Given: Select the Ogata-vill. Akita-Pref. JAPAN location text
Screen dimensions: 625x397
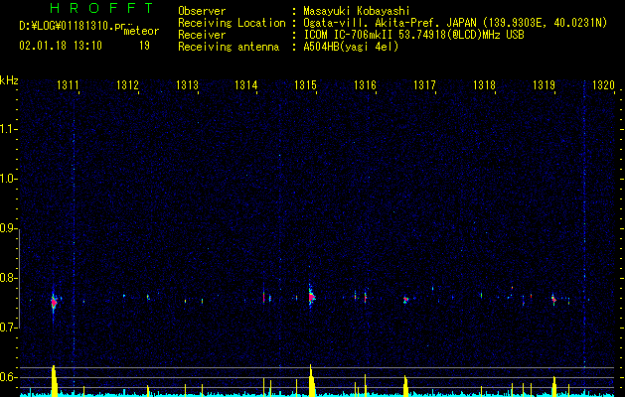Looking at the screenshot, I should pyautogui.click(x=455, y=23).
